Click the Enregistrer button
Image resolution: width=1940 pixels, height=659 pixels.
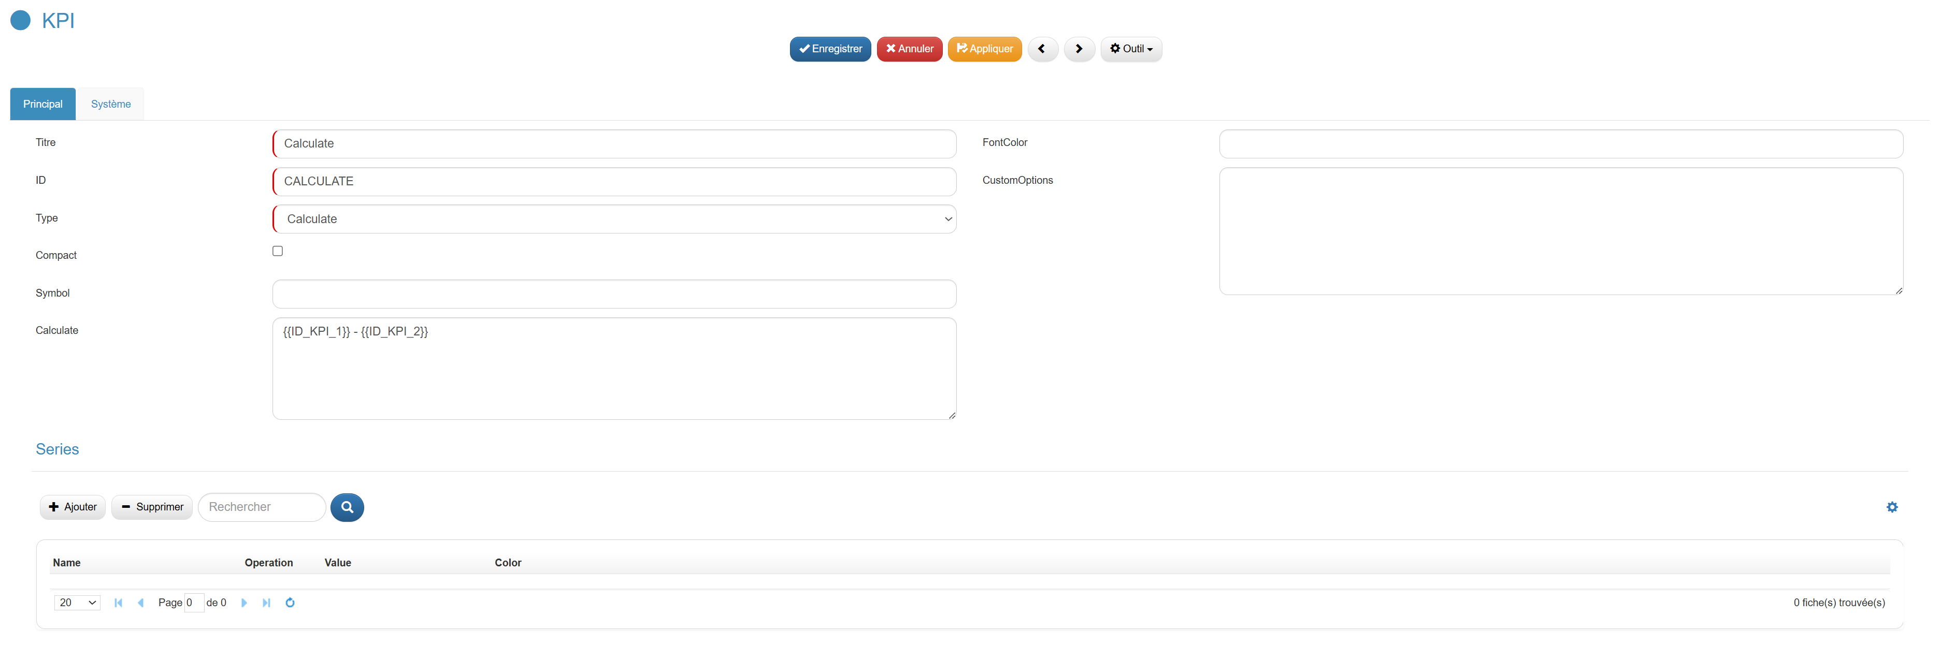830,49
